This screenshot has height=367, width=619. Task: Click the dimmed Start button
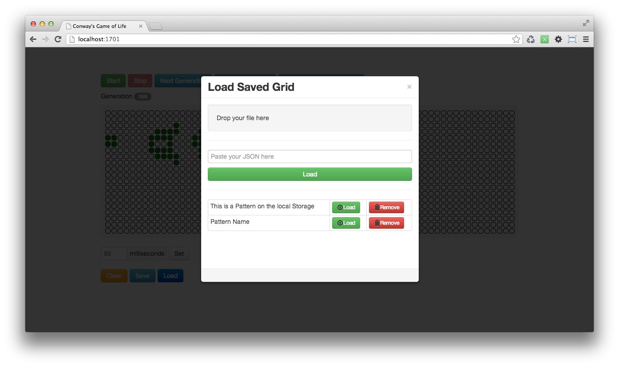[113, 81]
